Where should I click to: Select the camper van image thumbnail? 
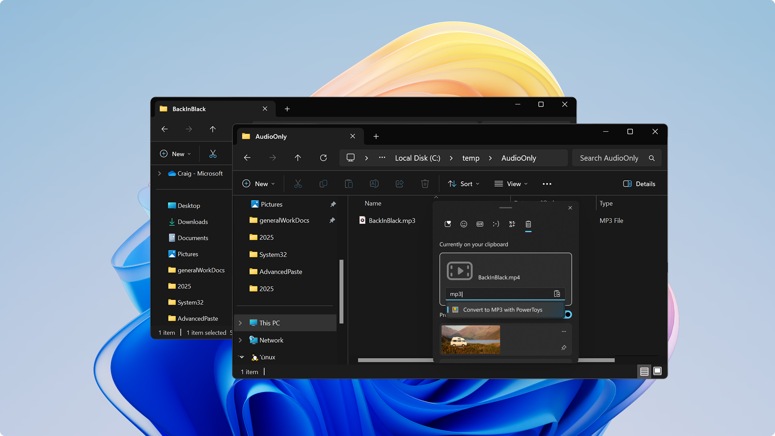471,340
